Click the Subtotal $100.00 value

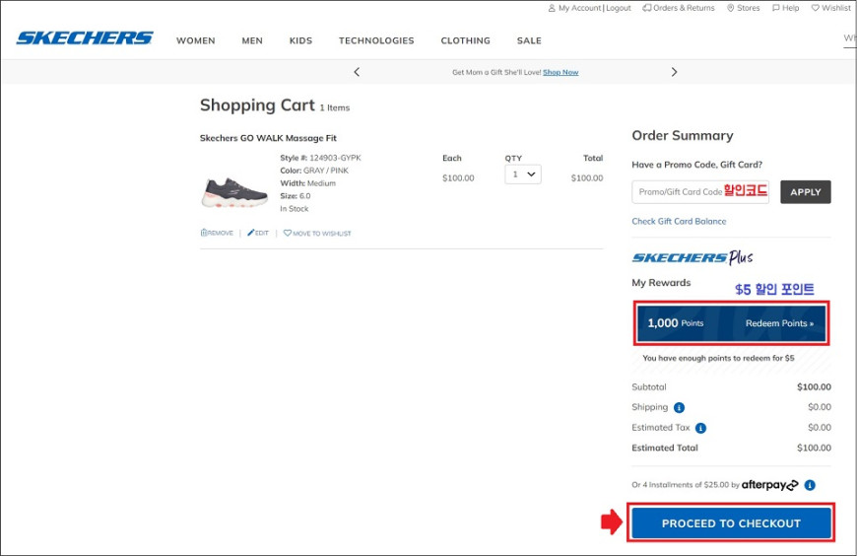[x=814, y=387]
